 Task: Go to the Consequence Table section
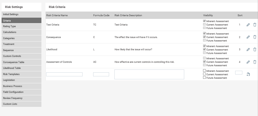coord(21,62)
